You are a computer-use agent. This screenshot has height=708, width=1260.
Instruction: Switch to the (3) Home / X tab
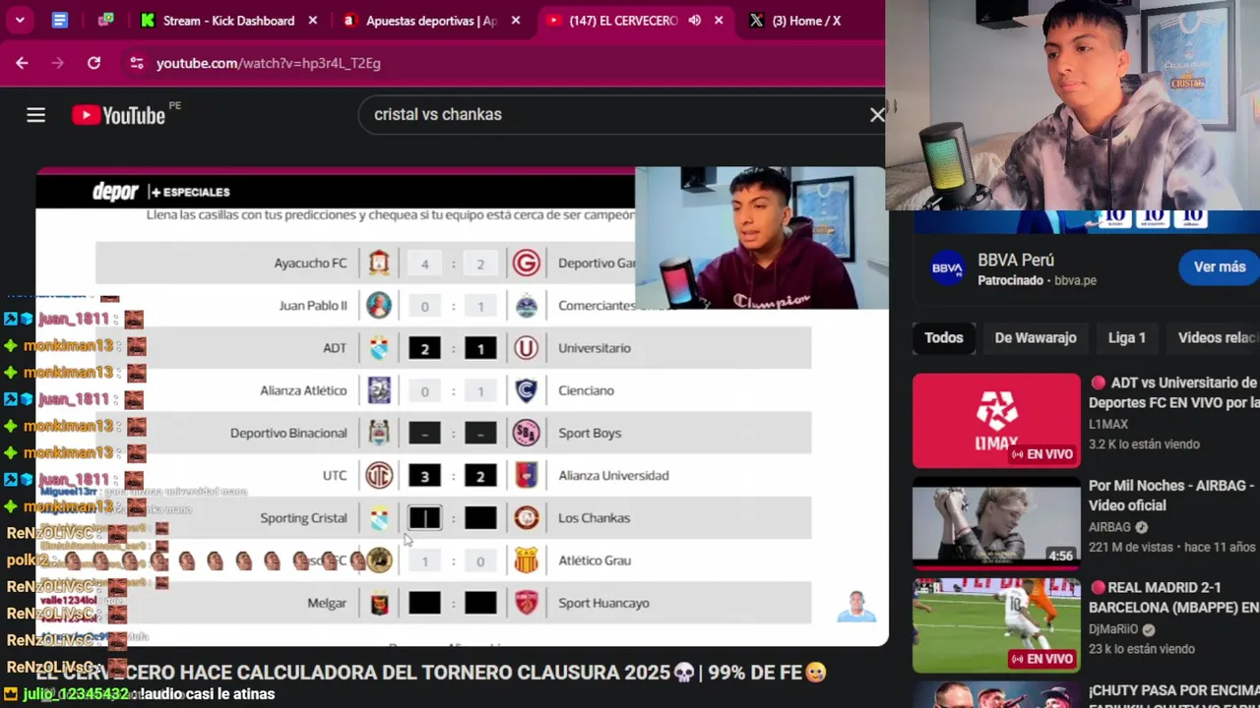(x=806, y=21)
